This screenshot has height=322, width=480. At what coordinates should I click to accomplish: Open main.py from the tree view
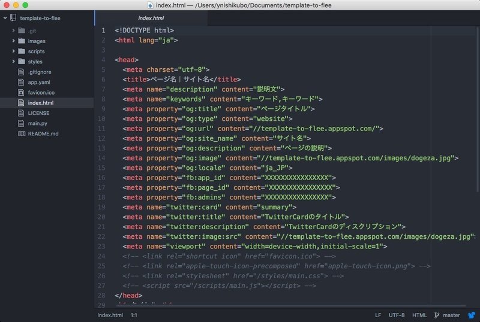pyautogui.click(x=37, y=123)
